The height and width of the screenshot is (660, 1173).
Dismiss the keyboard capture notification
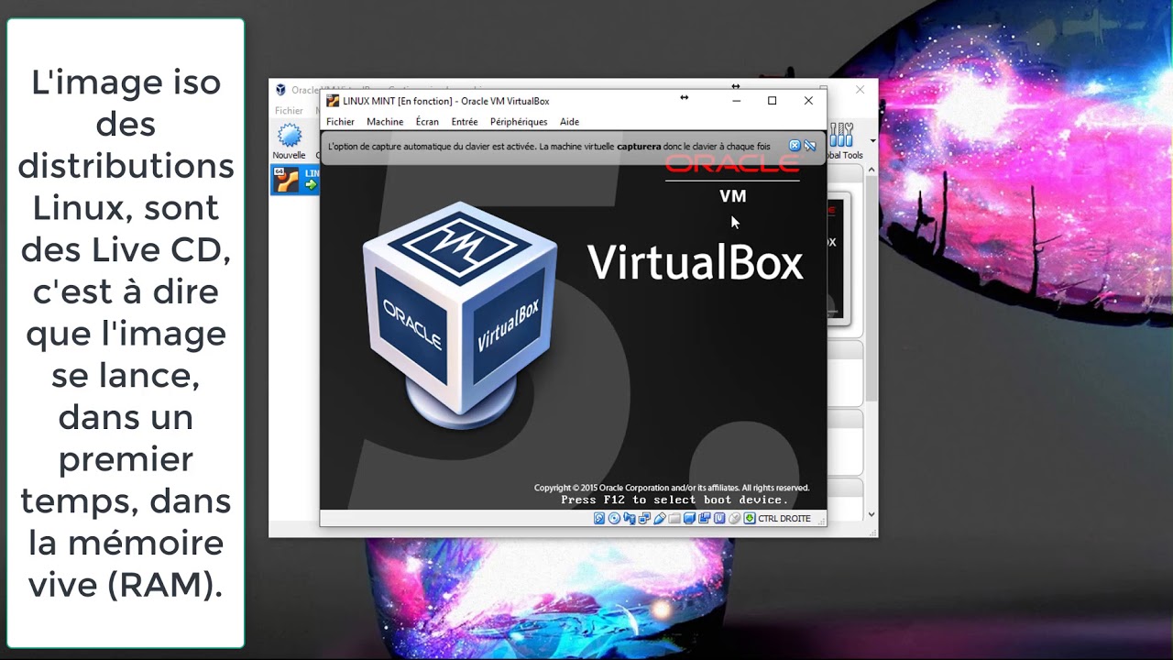[x=795, y=146]
